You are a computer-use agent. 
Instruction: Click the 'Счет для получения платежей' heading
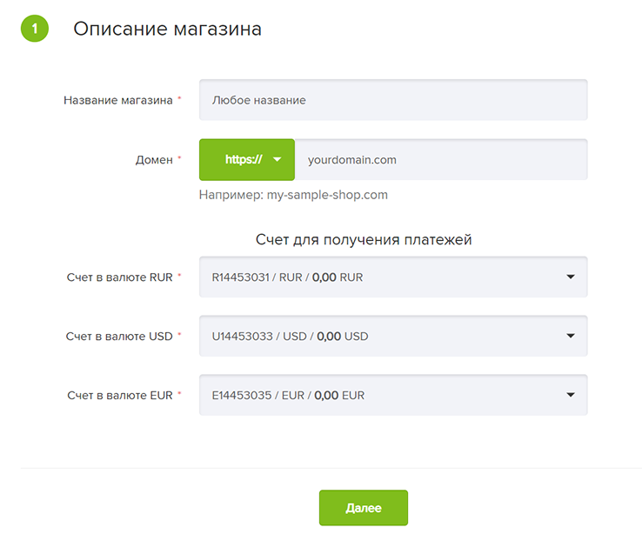(364, 239)
